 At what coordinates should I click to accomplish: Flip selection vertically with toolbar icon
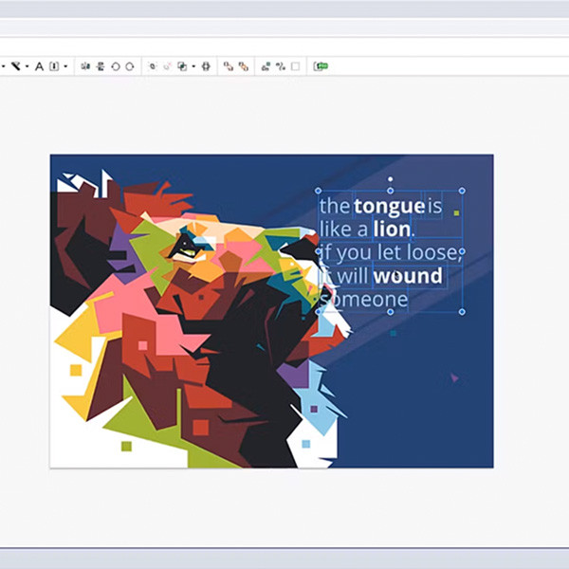[x=101, y=66]
